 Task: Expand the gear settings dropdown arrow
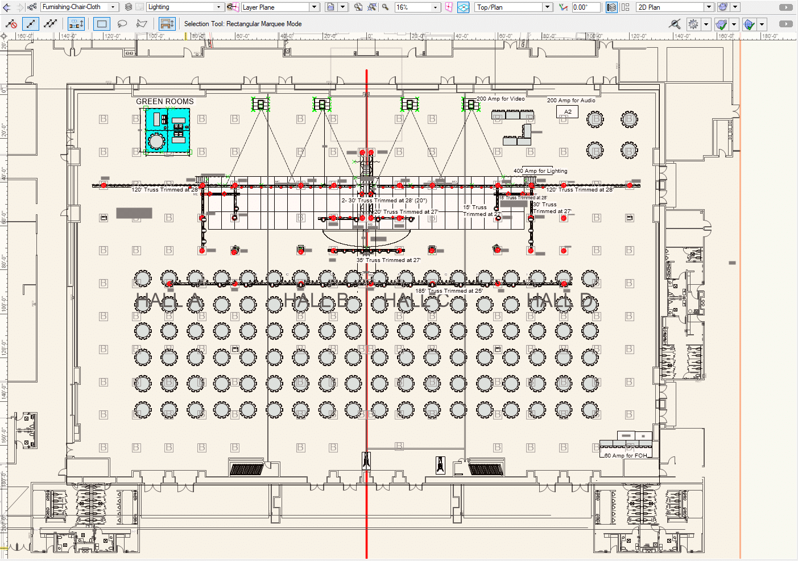(x=706, y=24)
